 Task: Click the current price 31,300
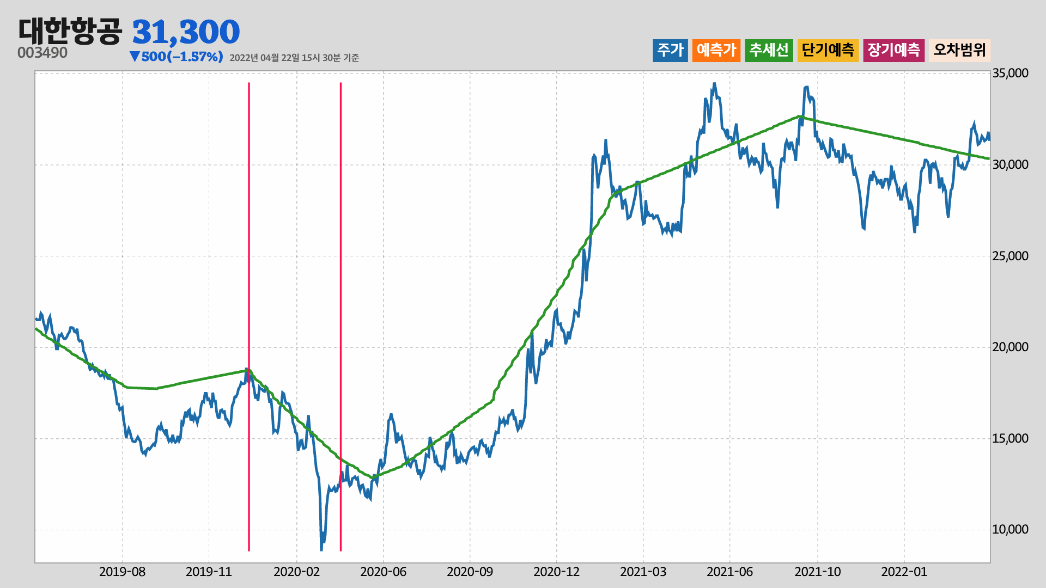pyautogui.click(x=186, y=32)
